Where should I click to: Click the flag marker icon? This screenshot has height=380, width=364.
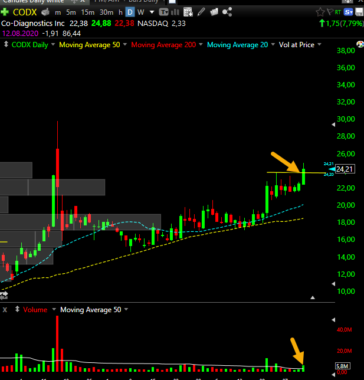pyautogui.click(x=330, y=12)
